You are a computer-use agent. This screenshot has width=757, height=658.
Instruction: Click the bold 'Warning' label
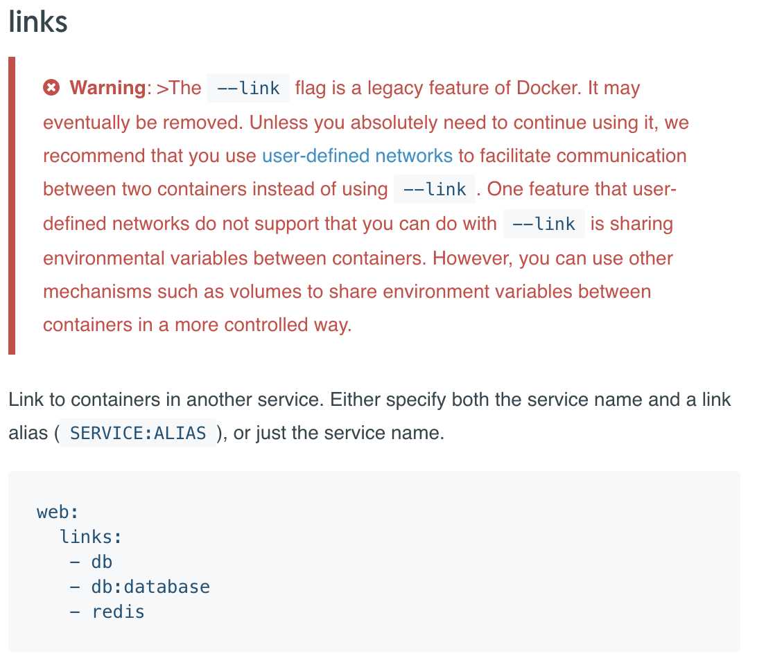click(x=107, y=88)
